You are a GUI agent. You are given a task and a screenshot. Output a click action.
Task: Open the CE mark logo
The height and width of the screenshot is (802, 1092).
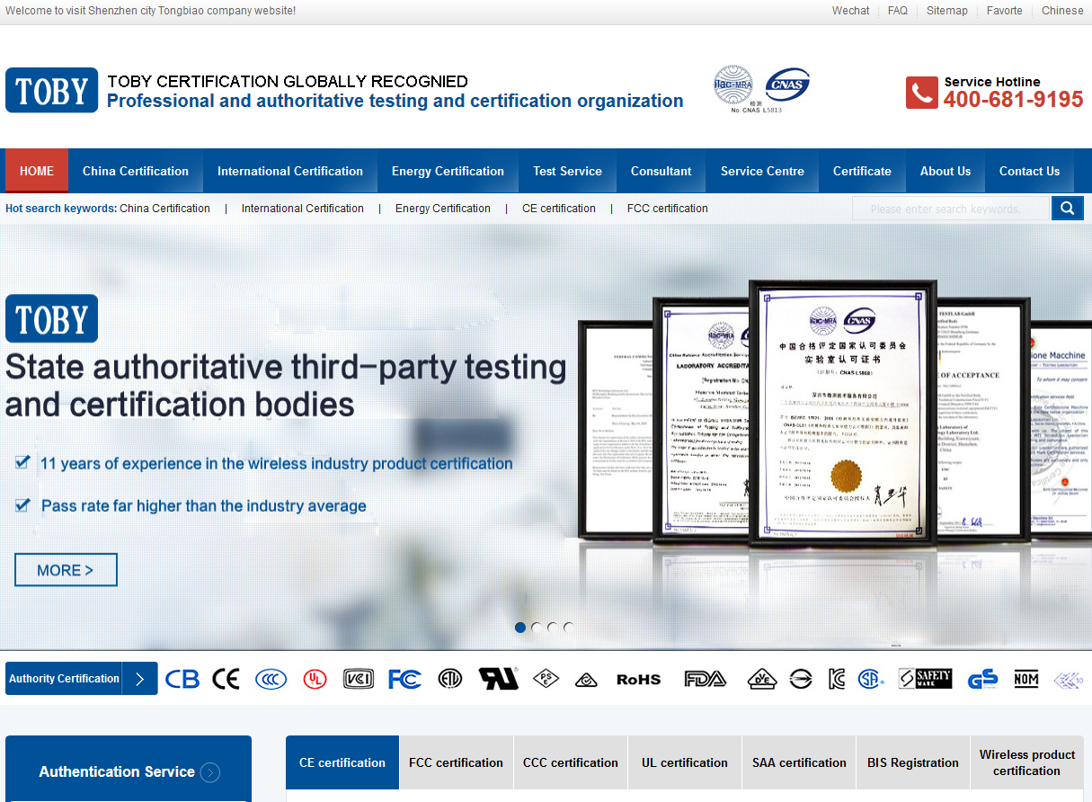click(226, 679)
